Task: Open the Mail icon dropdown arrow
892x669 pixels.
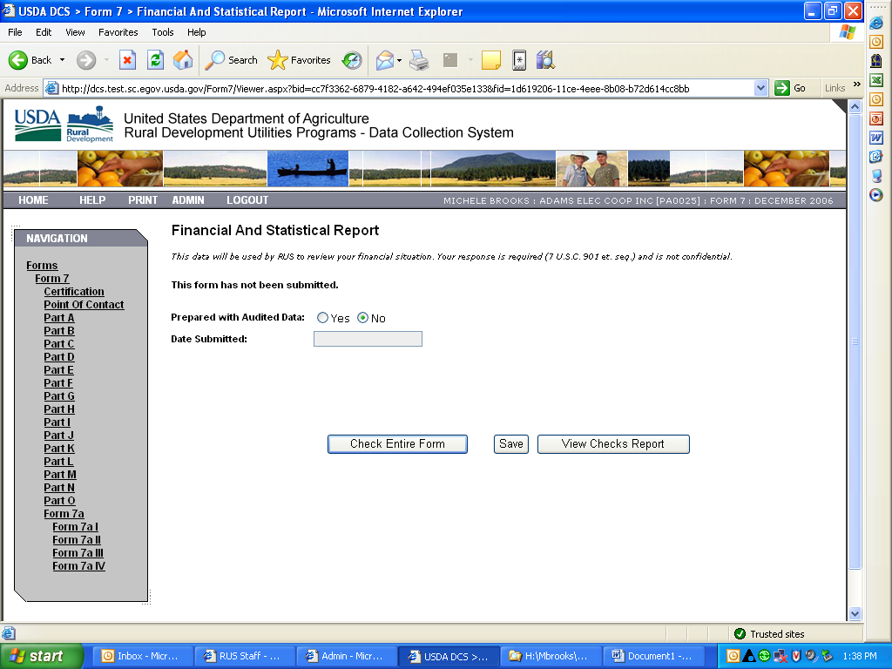Action: tap(399, 60)
